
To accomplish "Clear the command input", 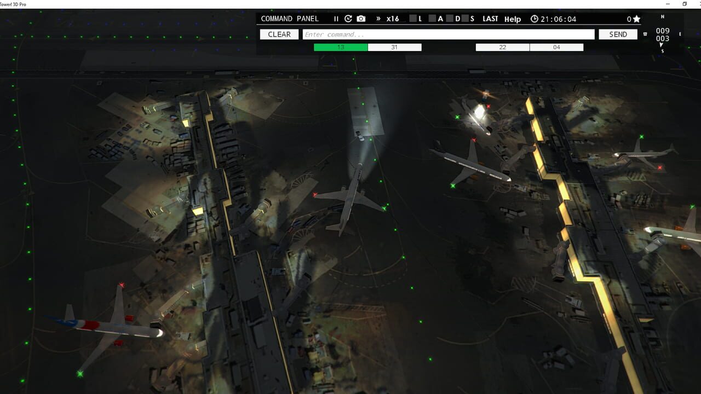I will [279, 34].
